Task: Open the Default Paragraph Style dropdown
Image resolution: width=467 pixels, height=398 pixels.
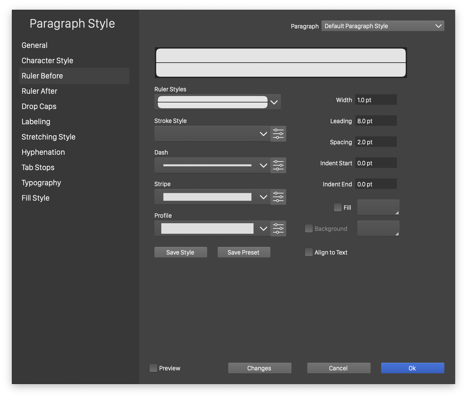Action: click(x=383, y=26)
